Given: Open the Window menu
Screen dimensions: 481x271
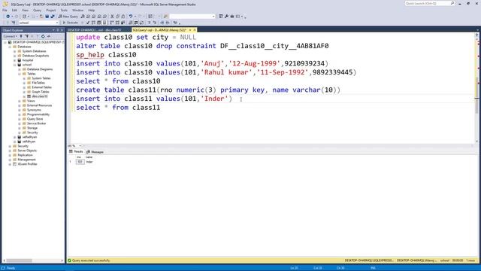Looking at the screenshot, I should tap(78, 10).
